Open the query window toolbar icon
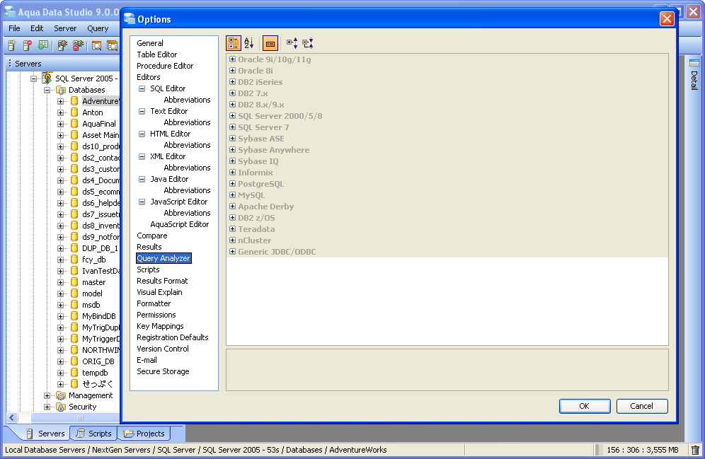 [x=97, y=45]
